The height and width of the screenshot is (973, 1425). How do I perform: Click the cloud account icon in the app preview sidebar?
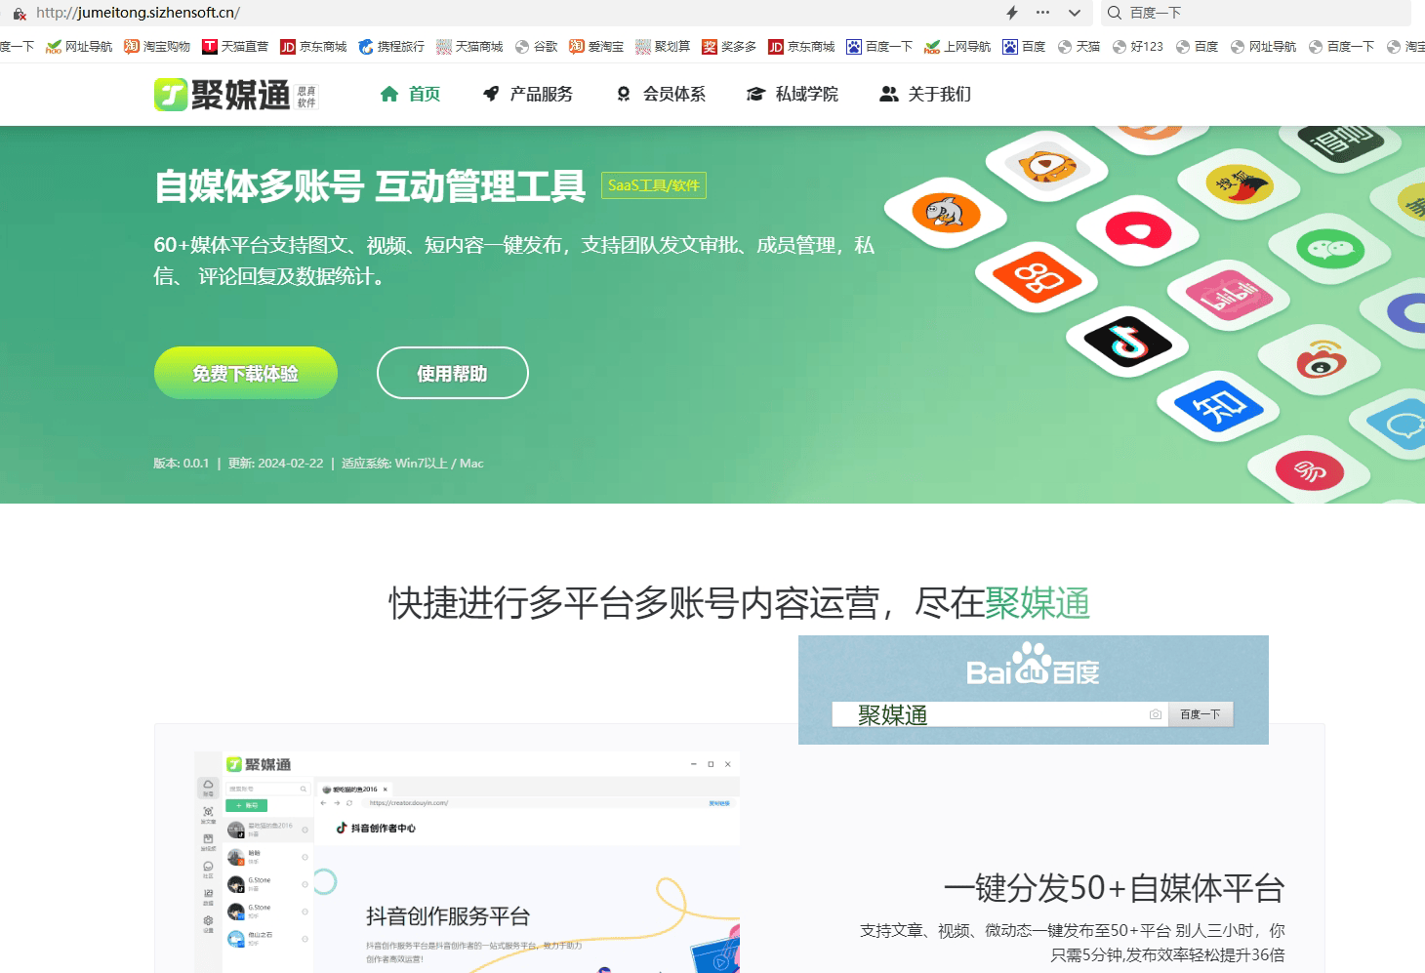click(x=208, y=787)
